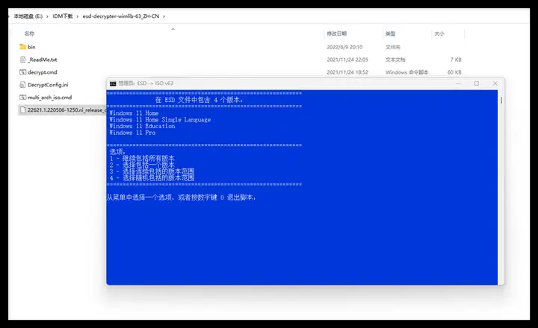Click the Windows 11 Education line in console
The width and height of the screenshot is (538, 328).
tap(142, 126)
